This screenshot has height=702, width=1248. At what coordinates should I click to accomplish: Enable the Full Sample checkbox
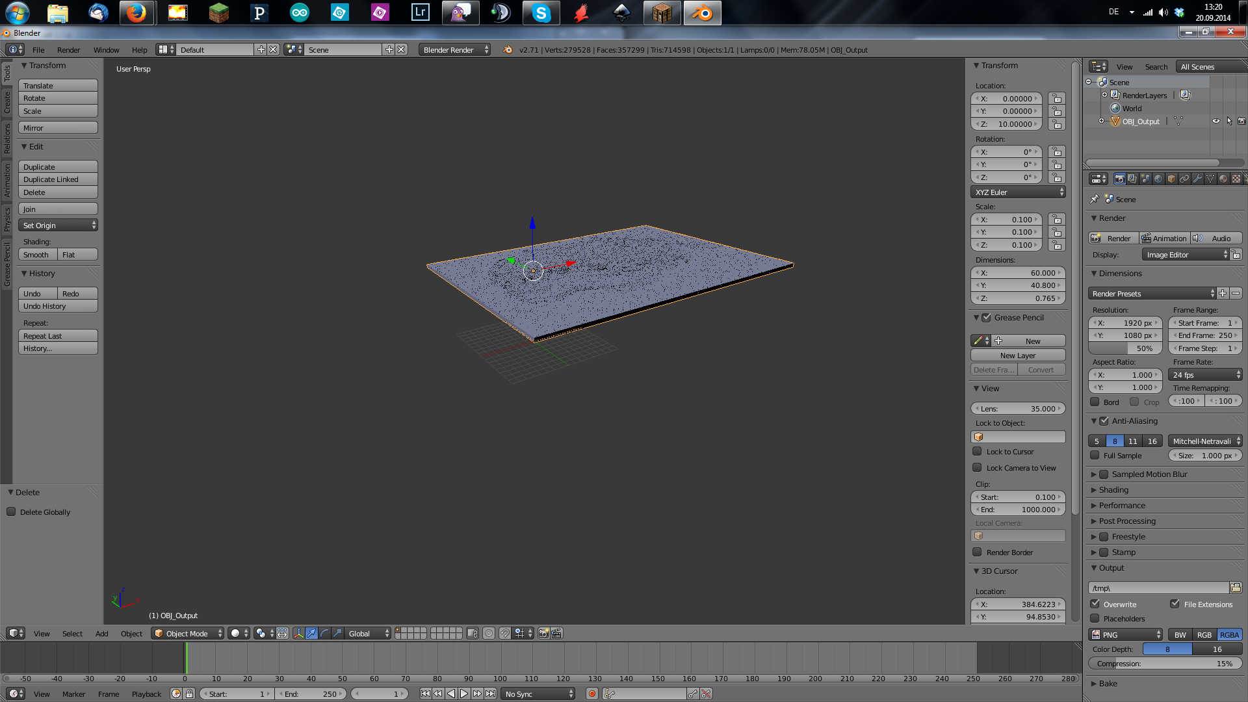click(x=1095, y=455)
